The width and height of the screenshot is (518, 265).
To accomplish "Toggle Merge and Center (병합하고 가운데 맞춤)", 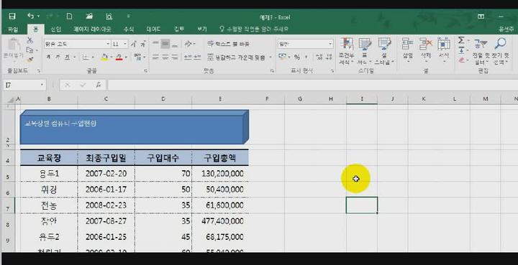I will [237, 57].
